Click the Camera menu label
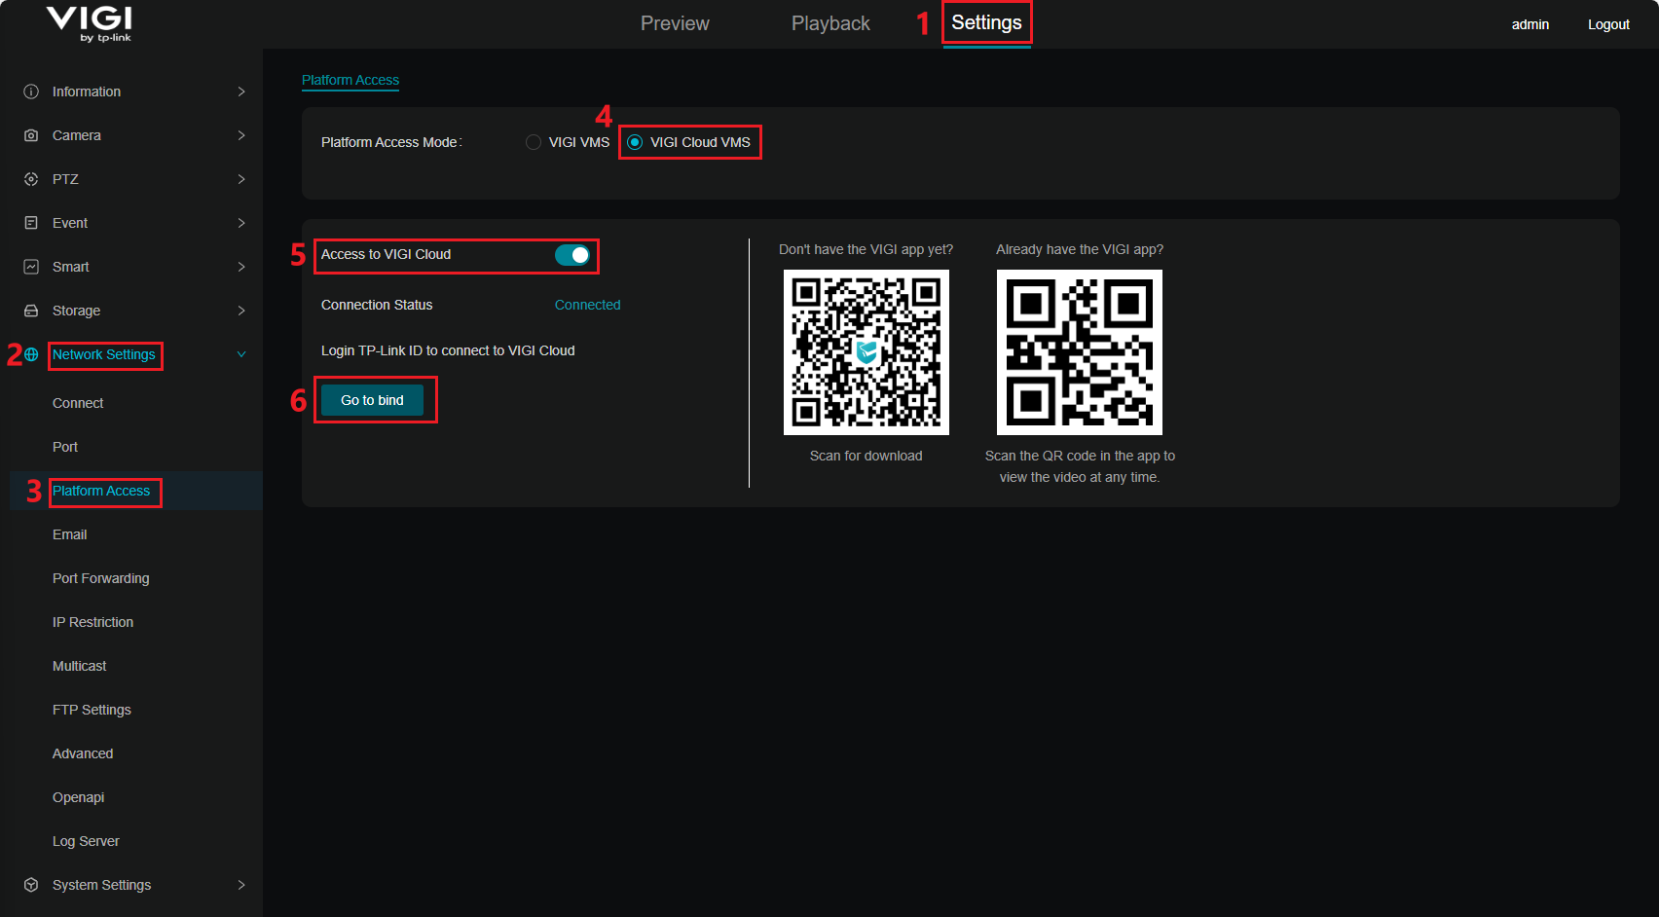The image size is (1659, 917). click(x=77, y=135)
